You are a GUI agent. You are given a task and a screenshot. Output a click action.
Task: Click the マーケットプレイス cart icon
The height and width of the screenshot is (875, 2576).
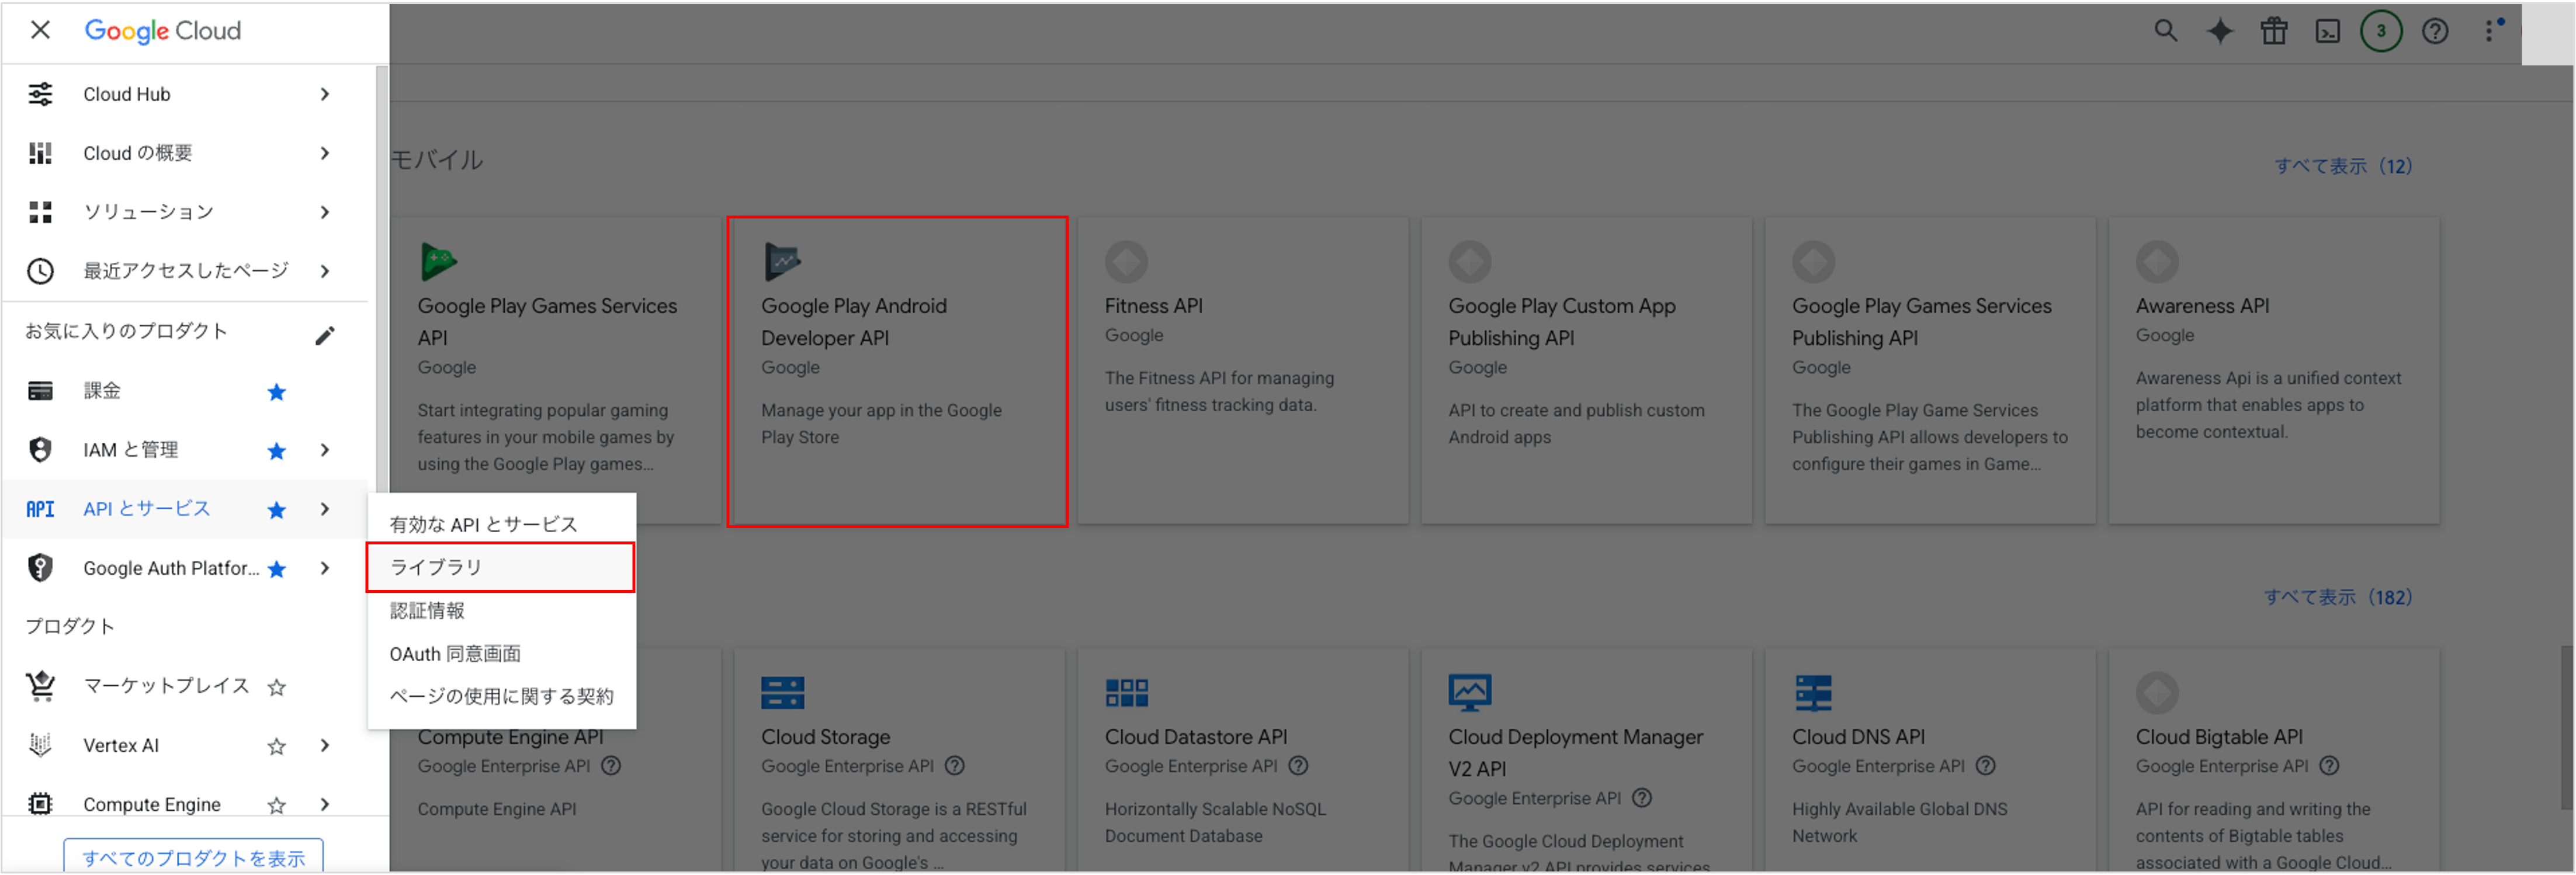(x=40, y=686)
